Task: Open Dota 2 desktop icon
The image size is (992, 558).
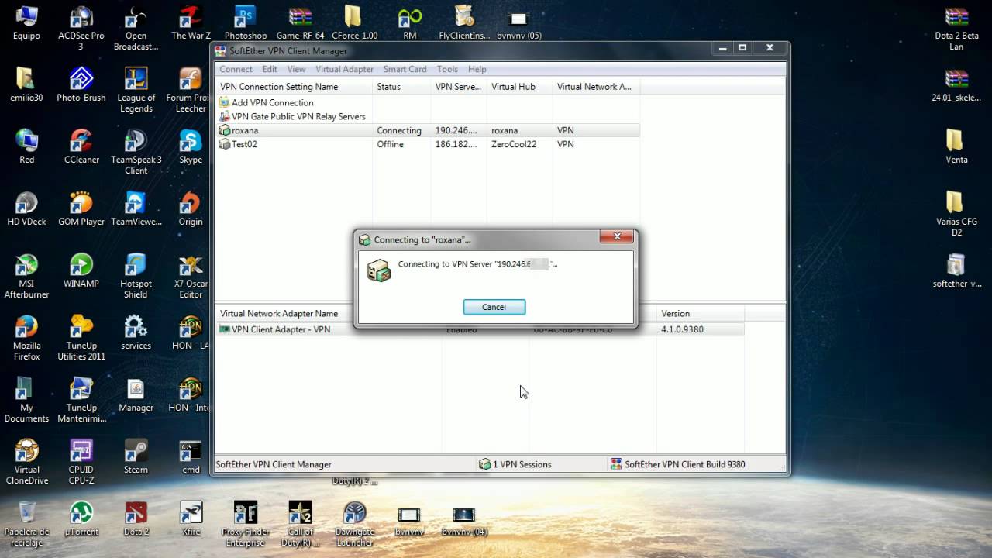Action: point(136,519)
